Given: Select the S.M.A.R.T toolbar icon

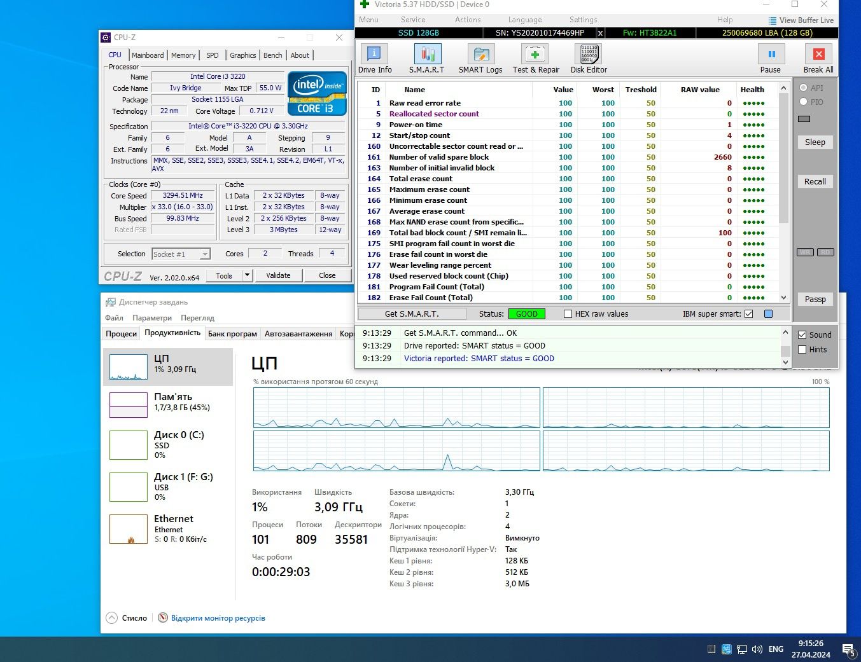Looking at the screenshot, I should [427, 54].
